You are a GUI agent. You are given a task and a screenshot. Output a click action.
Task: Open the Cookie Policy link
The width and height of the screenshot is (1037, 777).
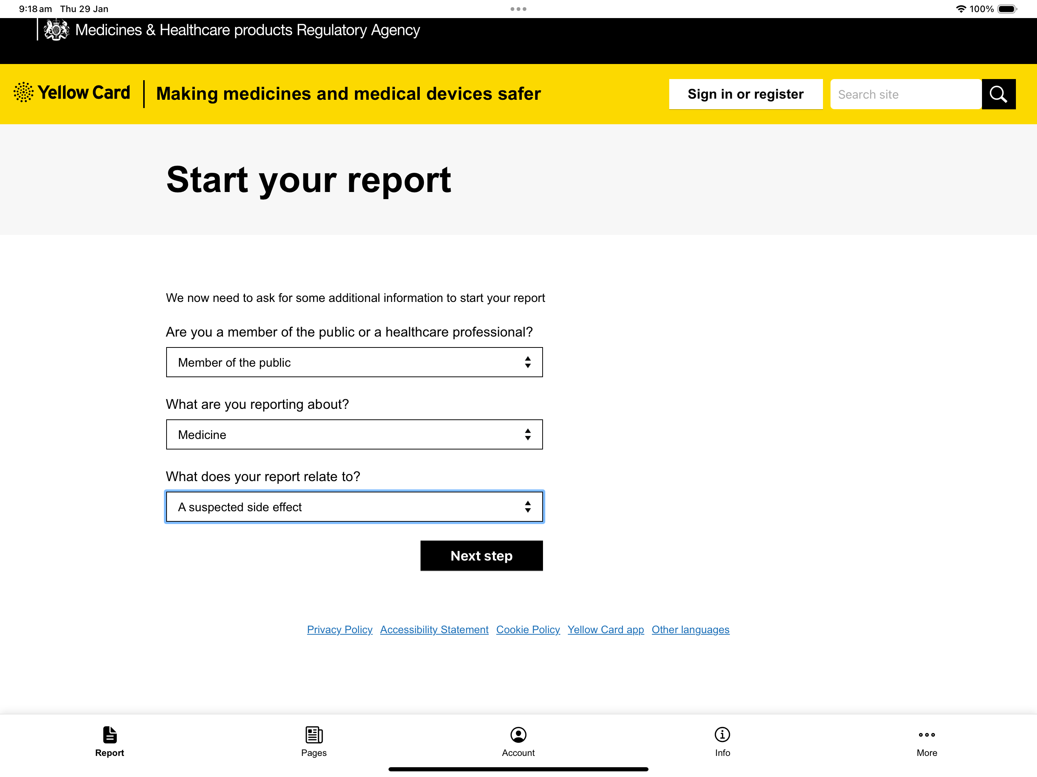528,629
